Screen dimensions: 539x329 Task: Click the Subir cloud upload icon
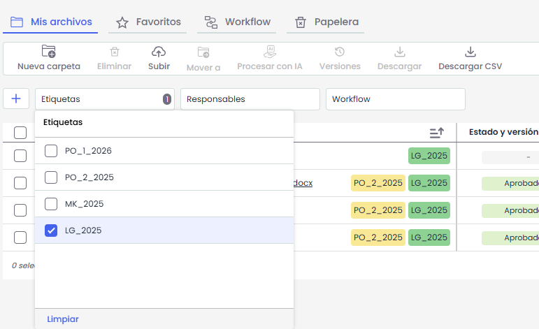[x=159, y=52]
